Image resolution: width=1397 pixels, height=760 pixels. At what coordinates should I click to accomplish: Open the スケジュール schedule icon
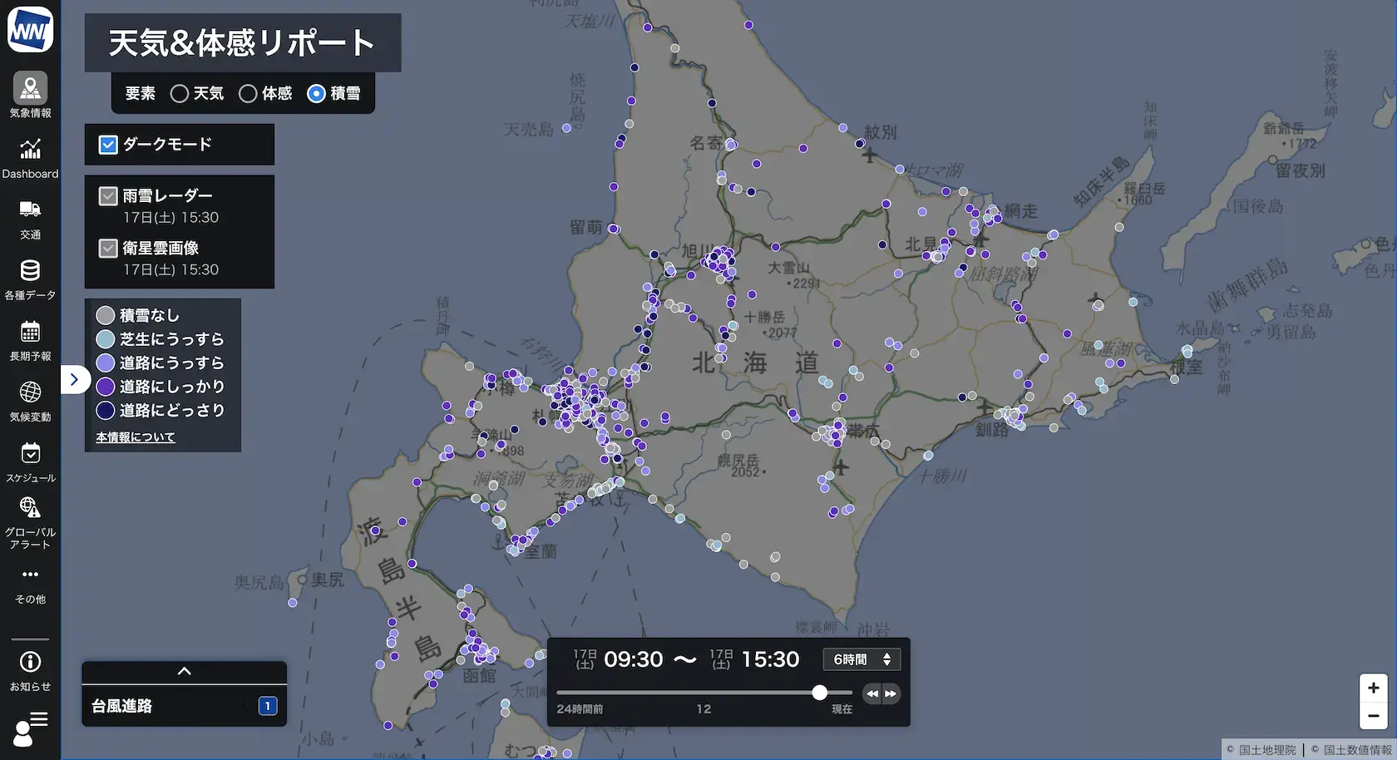(30, 454)
